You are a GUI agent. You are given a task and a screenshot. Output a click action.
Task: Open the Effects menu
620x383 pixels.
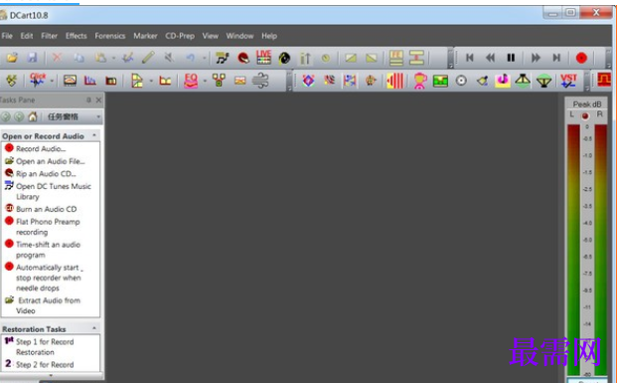click(76, 36)
